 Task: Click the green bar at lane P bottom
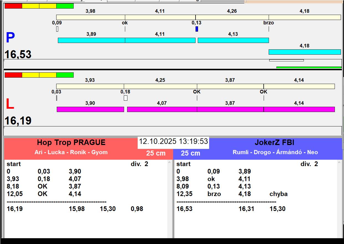point(309,67)
